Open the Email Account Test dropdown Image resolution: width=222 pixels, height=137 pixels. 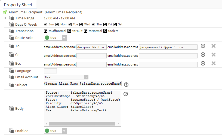click(x=86, y=77)
